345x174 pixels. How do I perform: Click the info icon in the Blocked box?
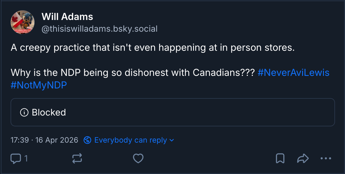coord(24,112)
